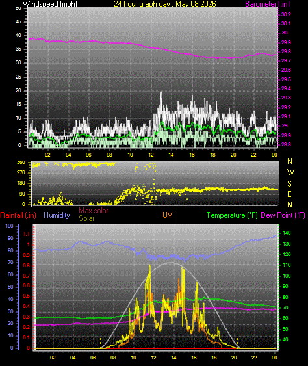
Task: Click the wind gust peak near 13:00
Action: [x=161, y=93]
